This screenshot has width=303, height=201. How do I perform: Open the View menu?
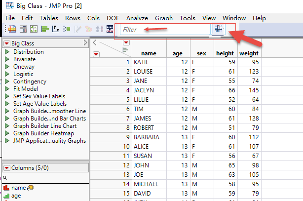coord(209,18)
